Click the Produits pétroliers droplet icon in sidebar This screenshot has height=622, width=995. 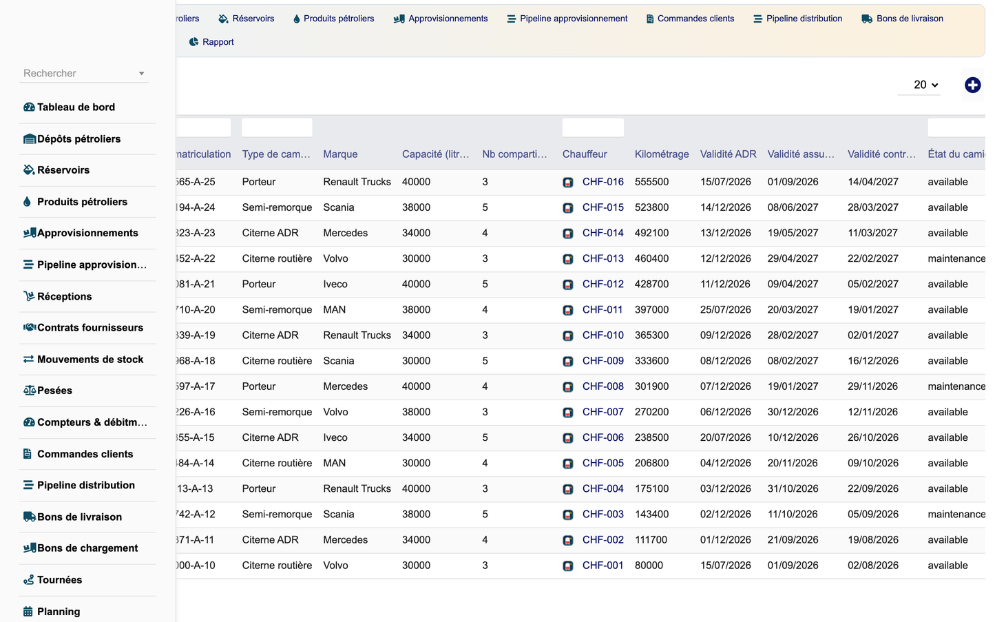[x=27, y=201]
